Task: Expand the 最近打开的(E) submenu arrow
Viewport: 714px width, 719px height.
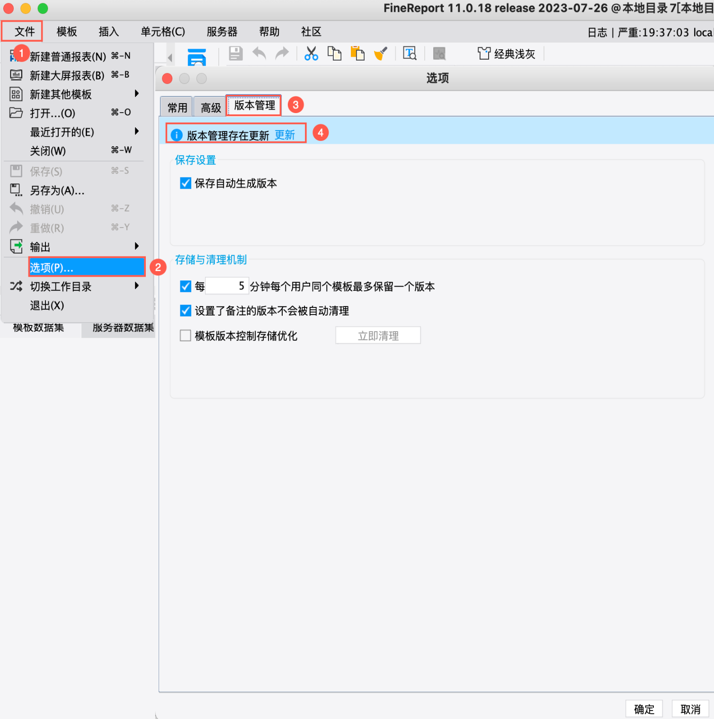Action: 137,131
